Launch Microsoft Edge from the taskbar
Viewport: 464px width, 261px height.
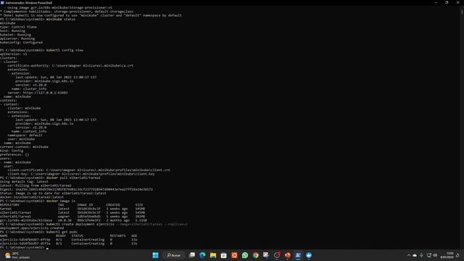[202, 255]
